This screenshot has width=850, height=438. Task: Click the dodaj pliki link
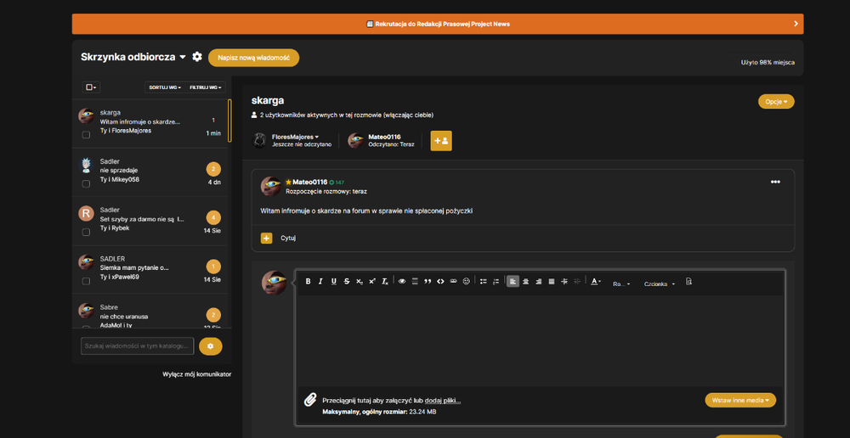(443, 401)
